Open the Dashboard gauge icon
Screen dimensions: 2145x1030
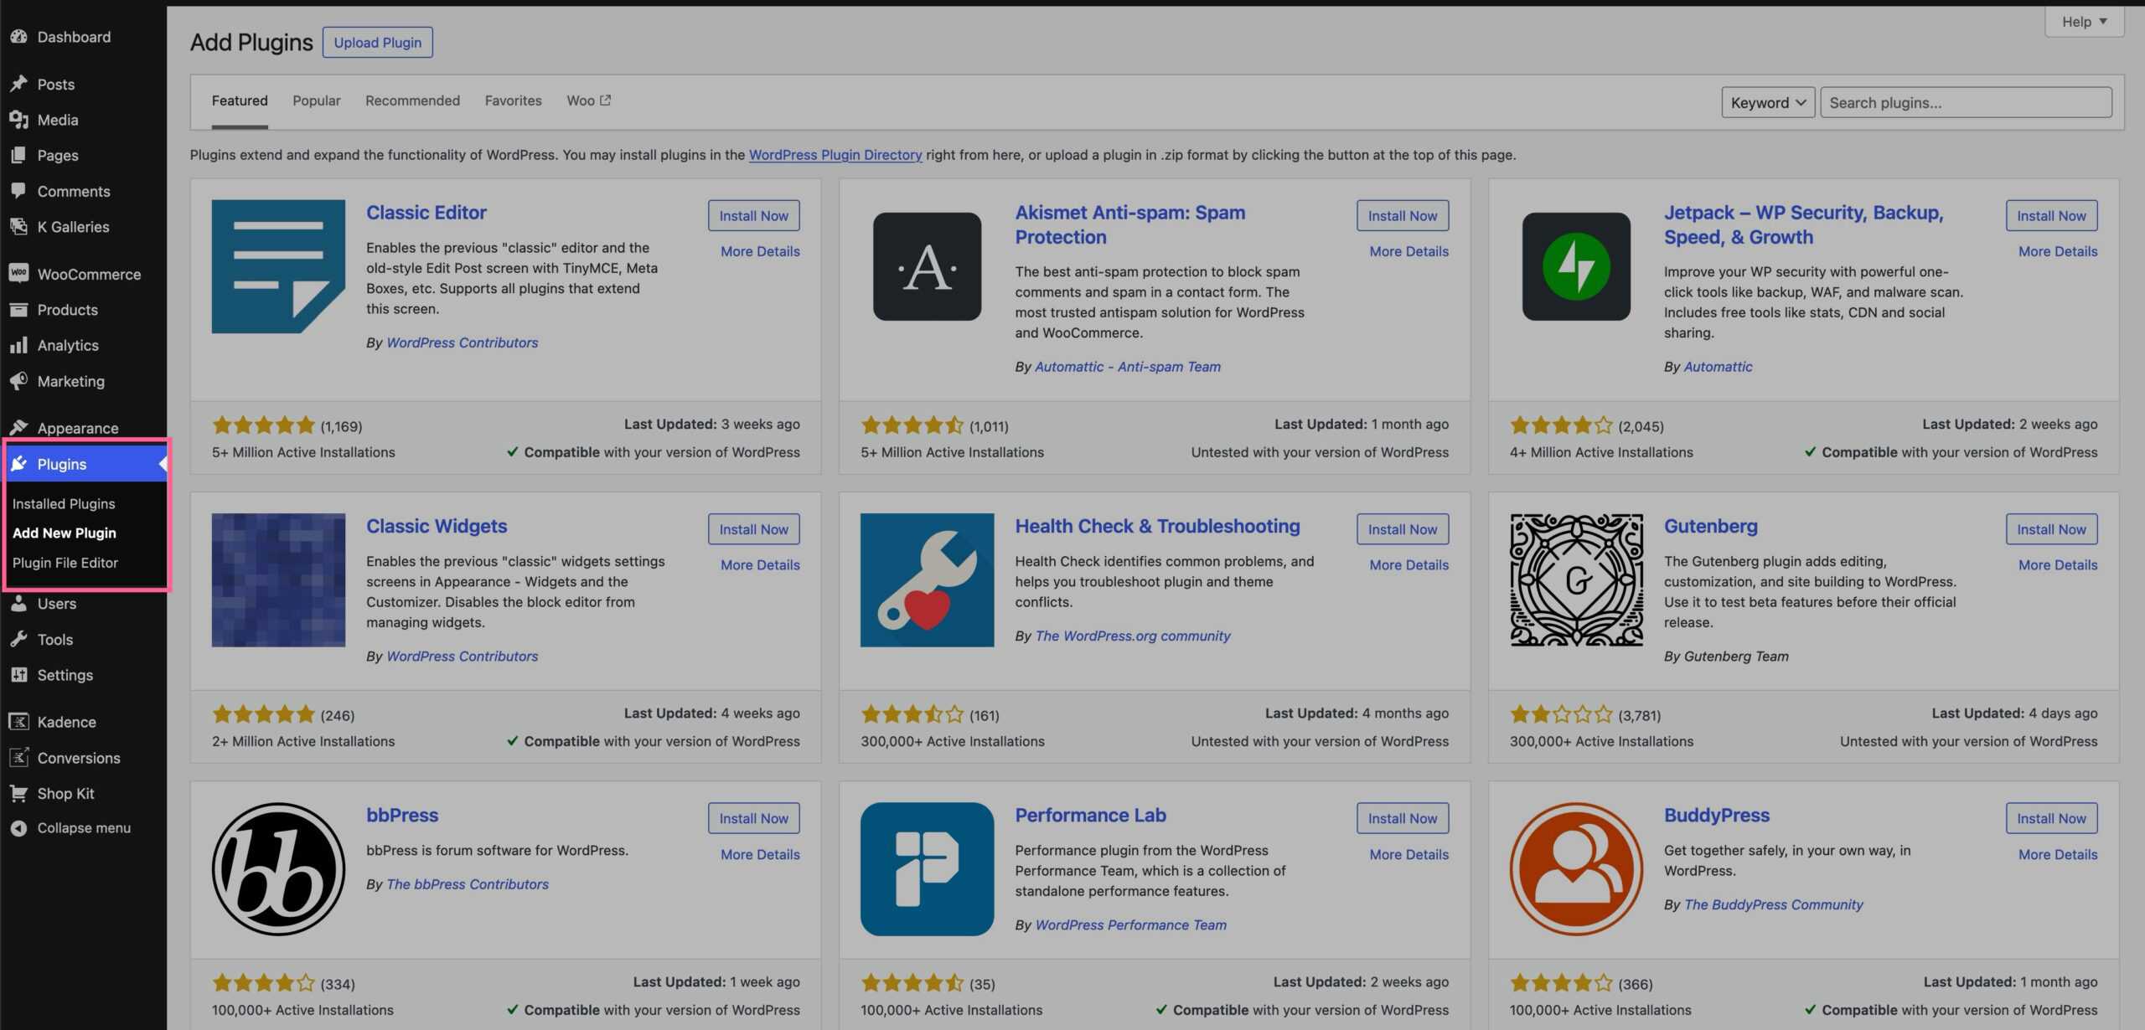[18, 37]
